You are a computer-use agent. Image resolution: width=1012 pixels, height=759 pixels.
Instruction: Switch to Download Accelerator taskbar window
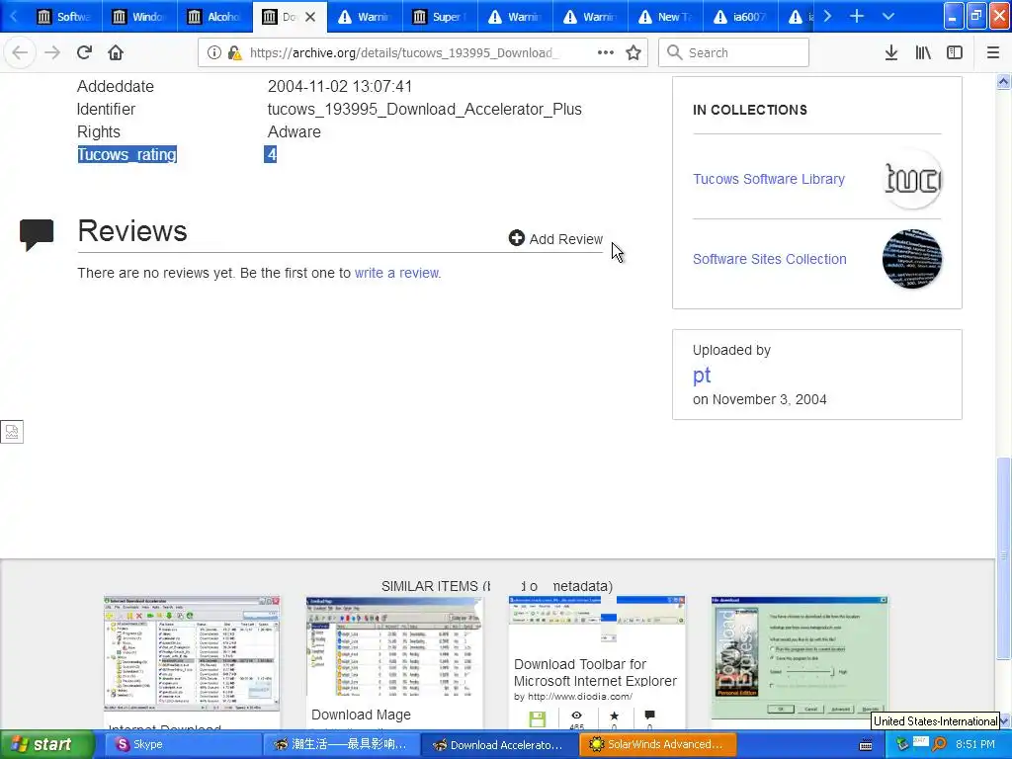click(499, 744)
